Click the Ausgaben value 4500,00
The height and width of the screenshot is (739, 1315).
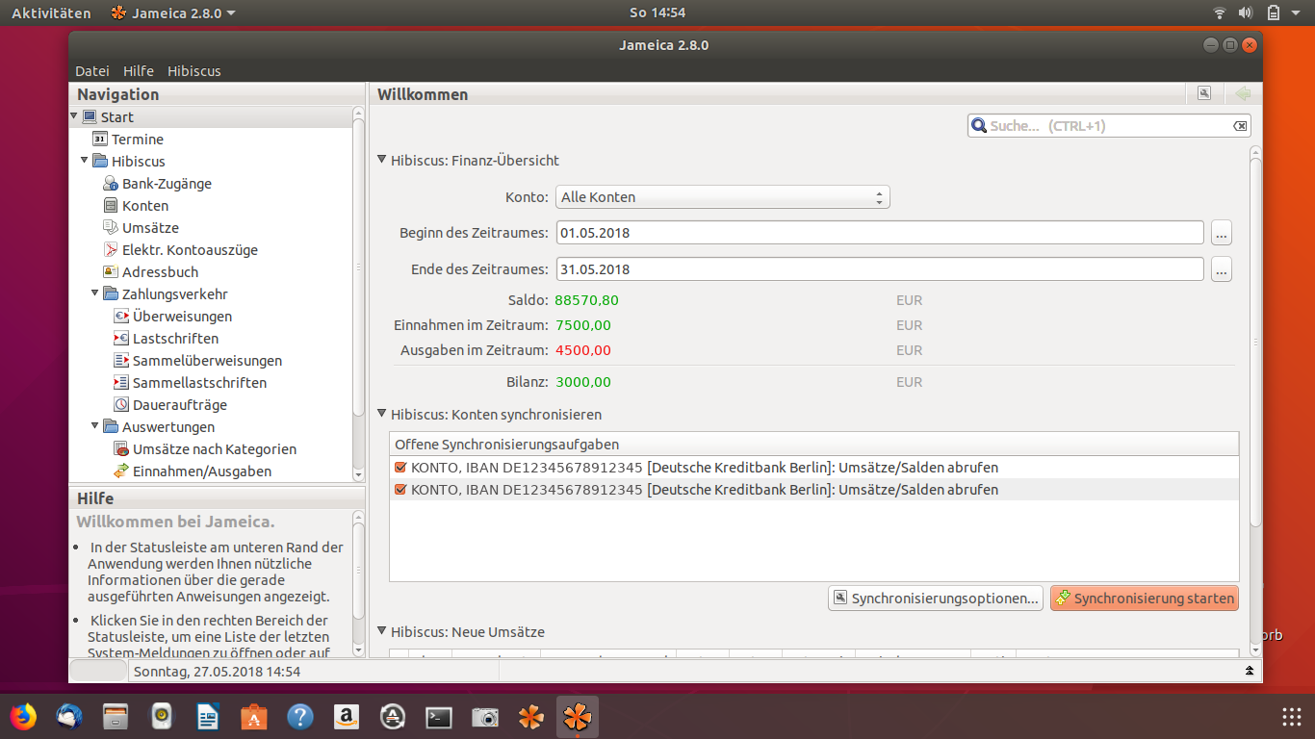[x=583, y=350]
